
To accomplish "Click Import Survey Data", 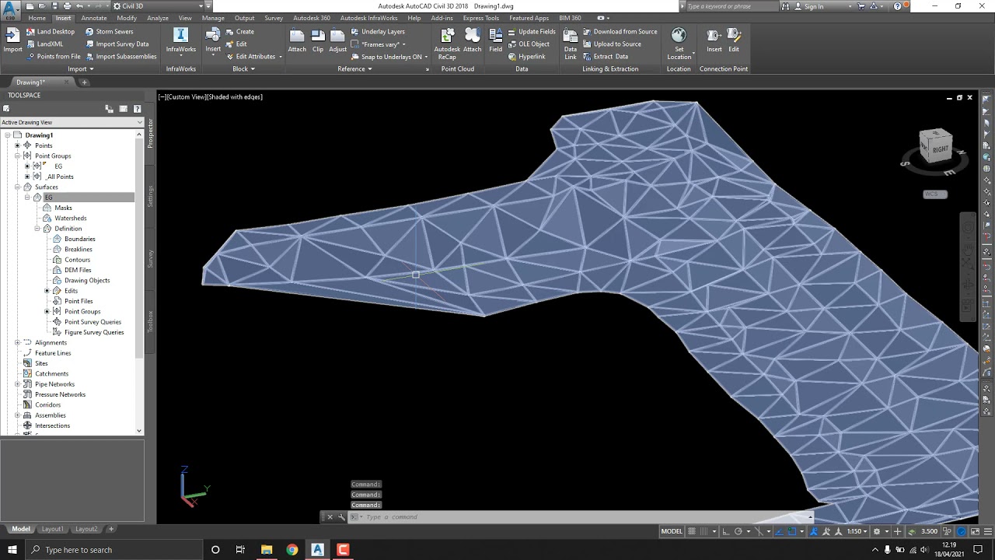I will (117, 44).
